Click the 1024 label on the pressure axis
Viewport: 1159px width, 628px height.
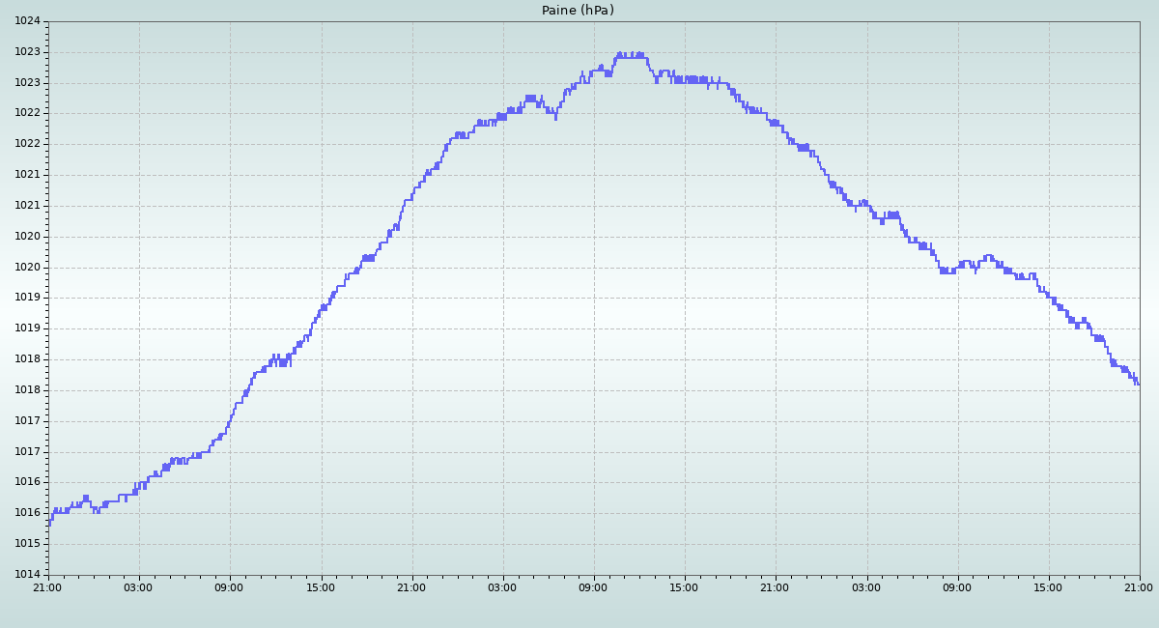[28, 21]
